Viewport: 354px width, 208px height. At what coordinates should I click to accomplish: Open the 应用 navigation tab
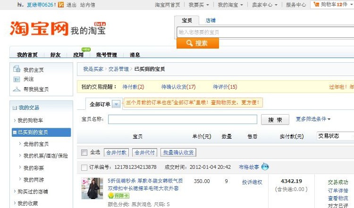pyautogui.click(x=78, y=55)
